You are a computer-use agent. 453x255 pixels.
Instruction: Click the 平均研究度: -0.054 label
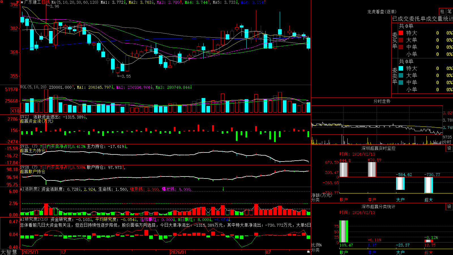(116, 220)
